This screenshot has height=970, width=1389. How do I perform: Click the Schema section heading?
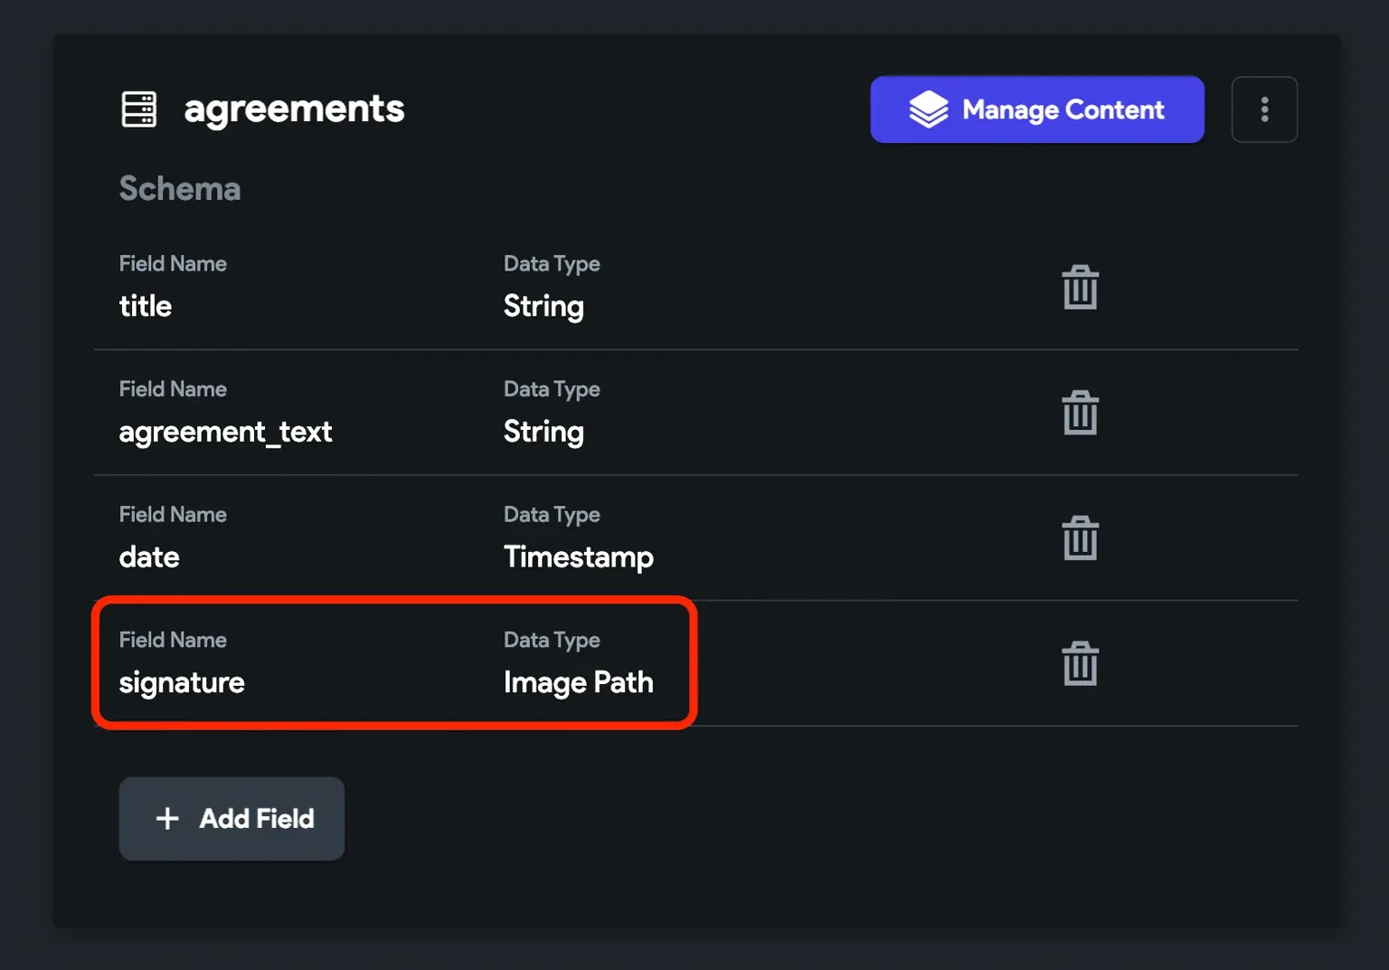tap(180, 188)
